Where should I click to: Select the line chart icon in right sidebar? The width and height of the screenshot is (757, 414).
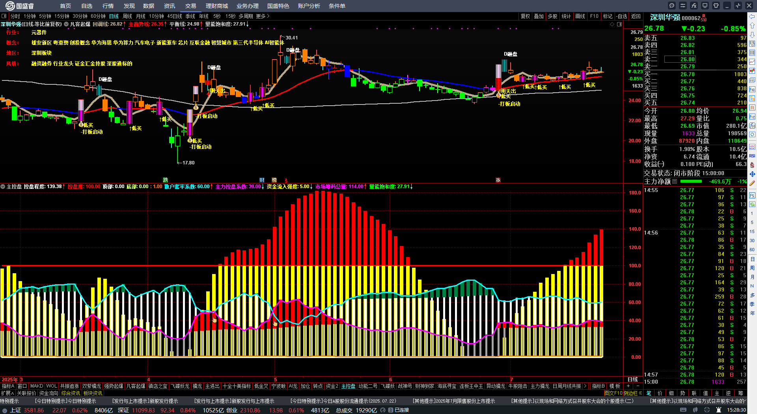(x=752, y=62)
